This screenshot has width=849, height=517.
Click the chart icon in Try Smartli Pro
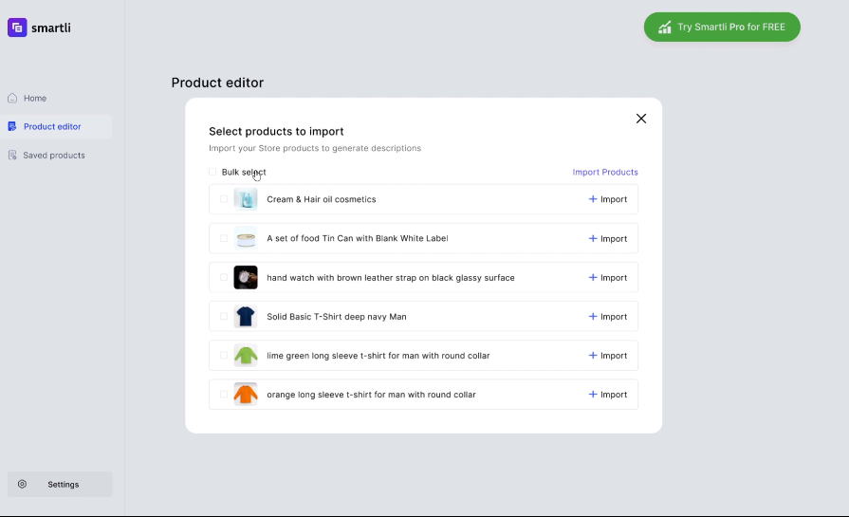665,28
